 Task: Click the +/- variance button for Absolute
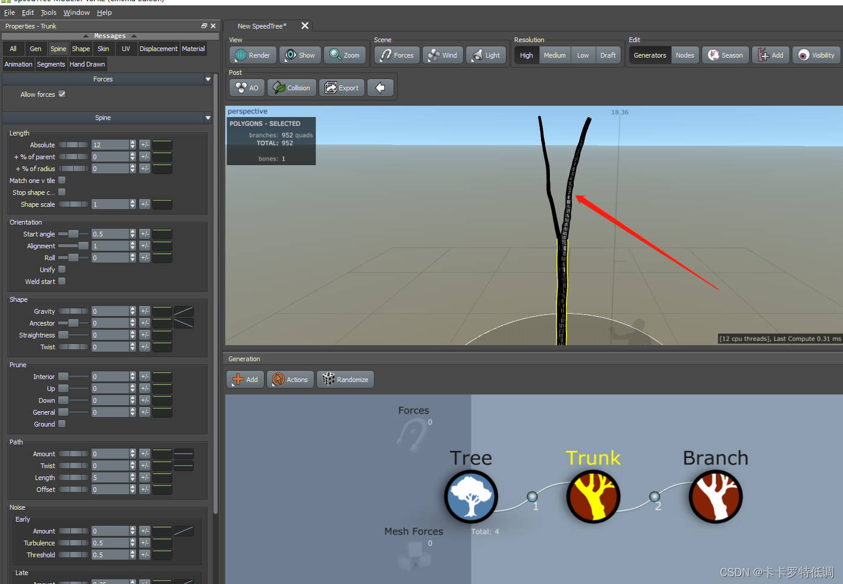(144, 145)
